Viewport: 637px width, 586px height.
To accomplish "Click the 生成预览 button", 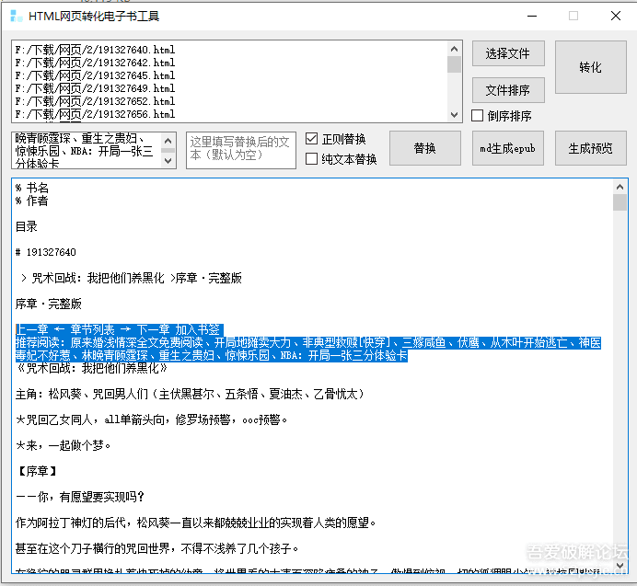I will point(590,148).
